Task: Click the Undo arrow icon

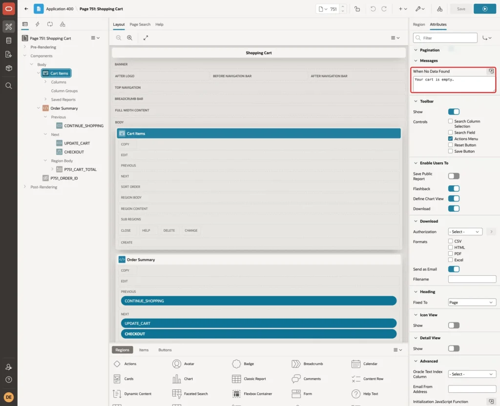Action: coord(373,9)
